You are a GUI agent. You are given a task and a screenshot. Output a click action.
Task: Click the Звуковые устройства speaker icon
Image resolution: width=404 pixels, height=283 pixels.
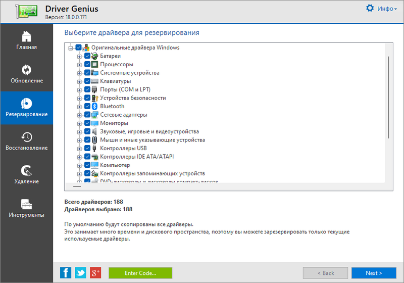point(94,131)
